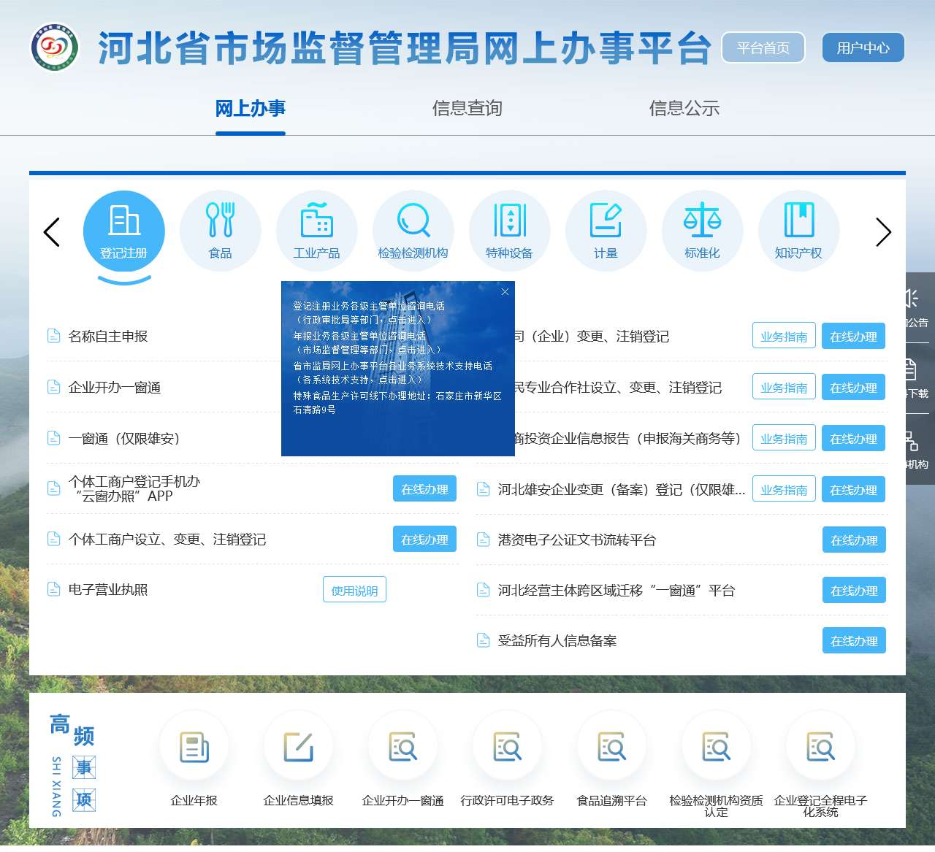Click popup link 各业务系统技术支持电话

pos(393,372)
